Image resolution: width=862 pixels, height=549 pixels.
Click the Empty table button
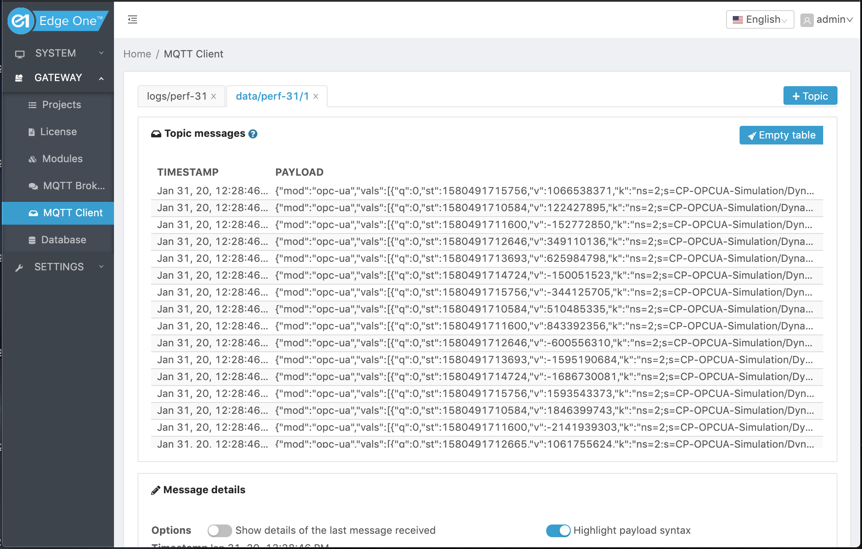point(781,135)
